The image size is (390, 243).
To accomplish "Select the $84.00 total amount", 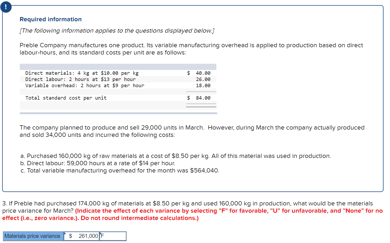I will pyautogui.click(x=205, y=98).
